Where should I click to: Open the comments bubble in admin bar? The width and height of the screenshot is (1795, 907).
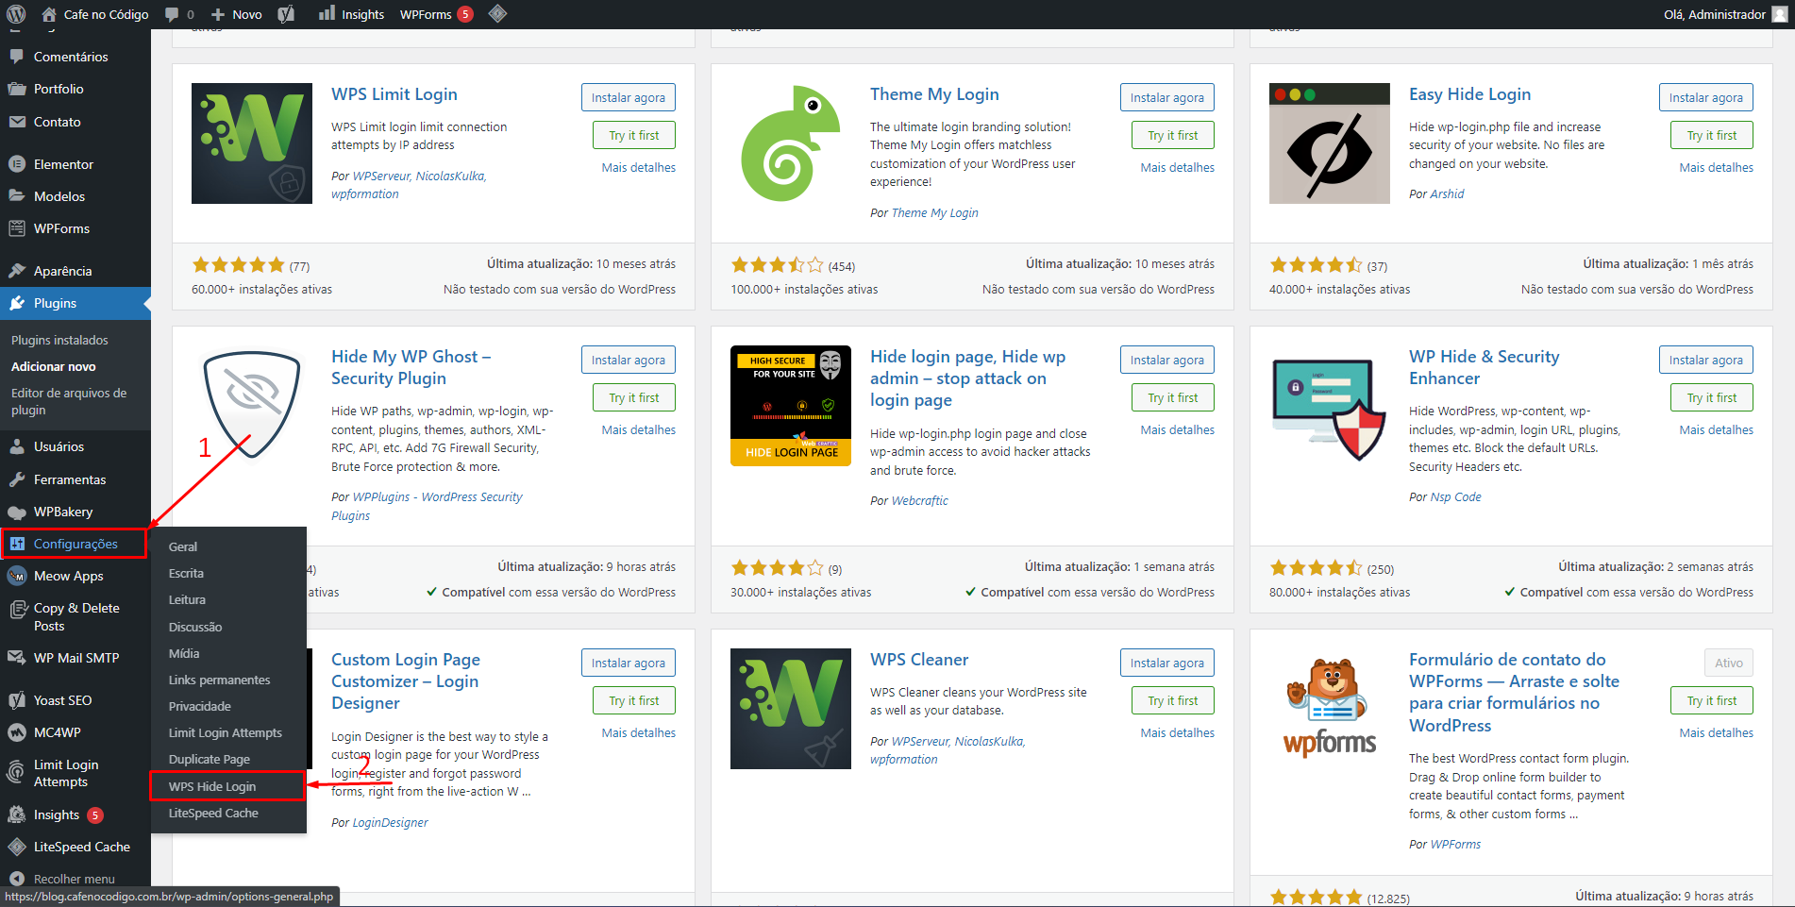click(x=172, y=14)
